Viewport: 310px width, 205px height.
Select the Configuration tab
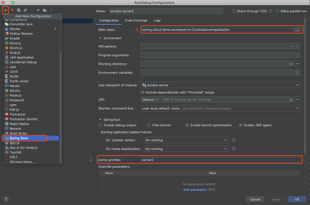click(x=109, y=20)
